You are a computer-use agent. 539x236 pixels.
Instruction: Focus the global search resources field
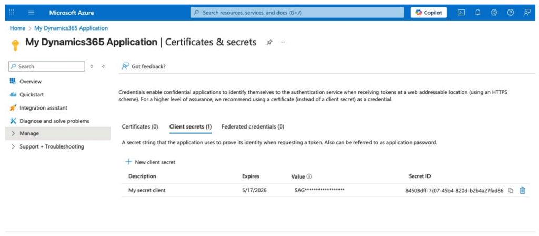pyautogui.click(x=297, y=13)
